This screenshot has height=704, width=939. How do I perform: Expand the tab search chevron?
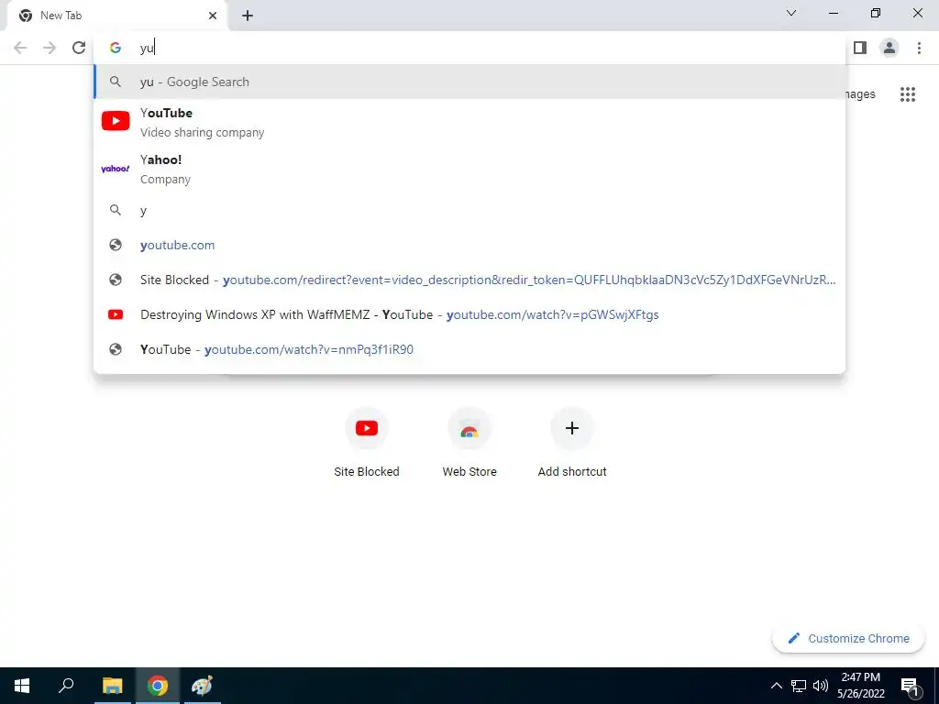tap(791, 13)
